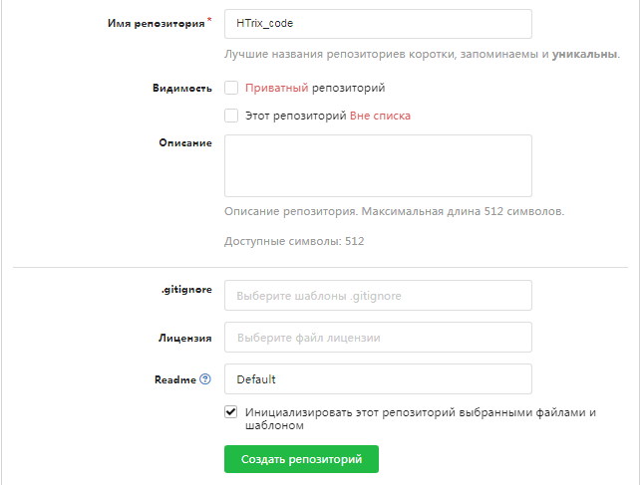Click the Создать репозиторий button
643x485 pixels.
(301, 459)
